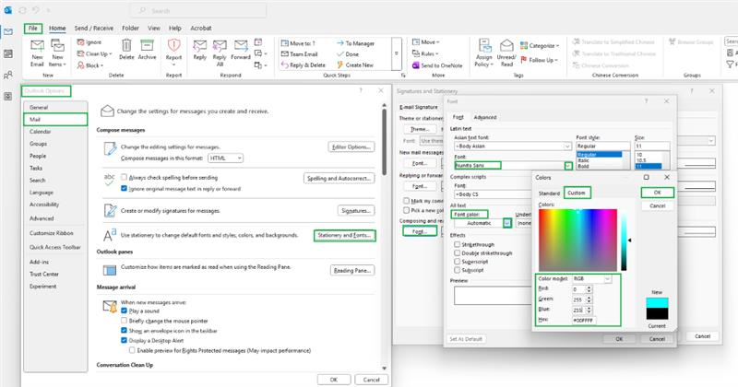Click the Outlook Options help question mark

(361, 90)
